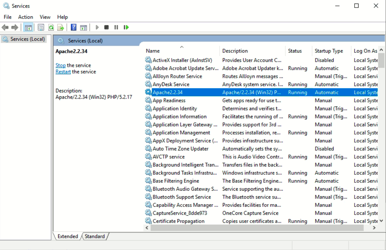Open service Properties from the toolbar
The height and width of the screenshot is (250, 386).
[41, 27]
